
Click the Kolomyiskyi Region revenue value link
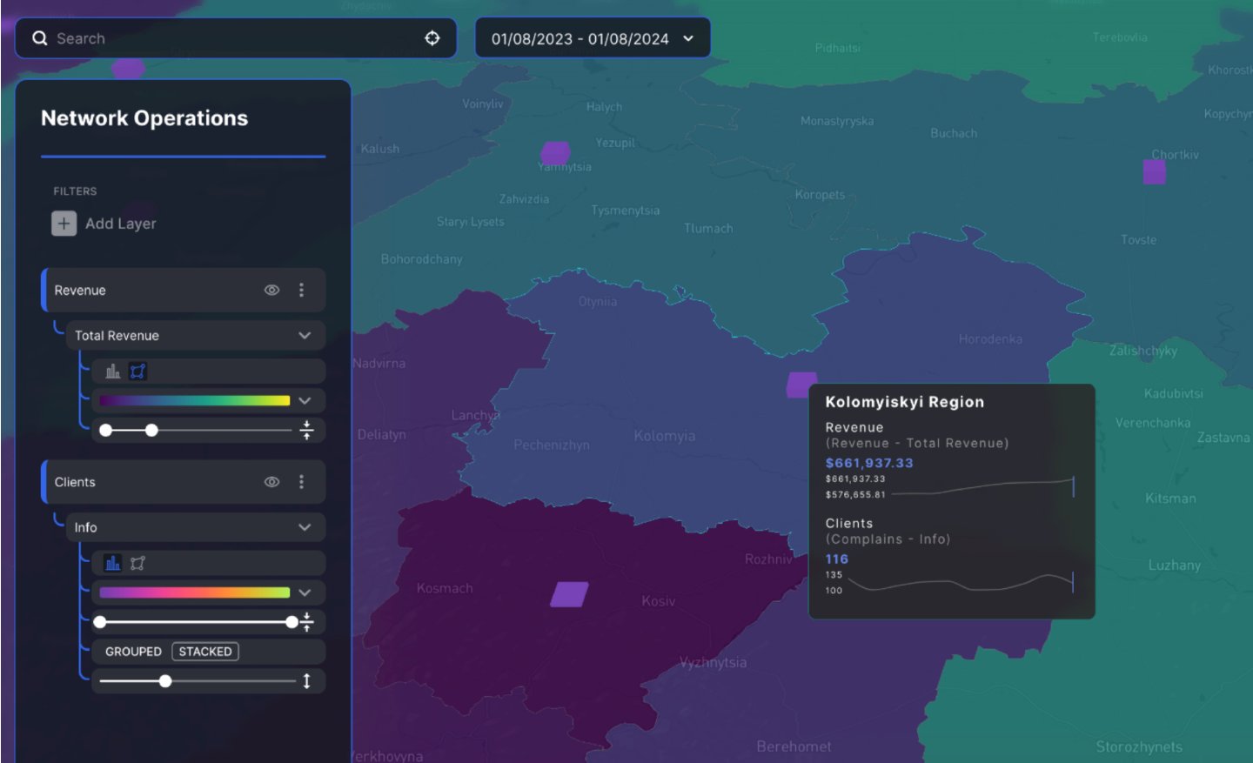(x=869, y=463)
